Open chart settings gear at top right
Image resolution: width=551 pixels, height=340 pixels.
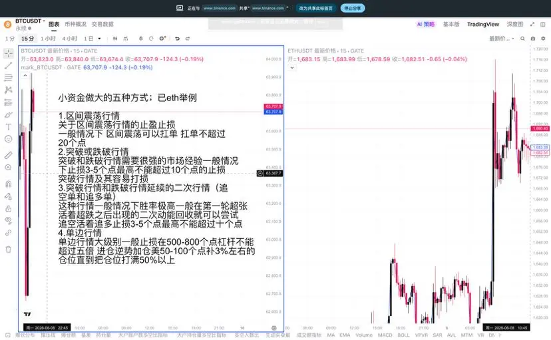pyautogui.click(x=543, y=39)
